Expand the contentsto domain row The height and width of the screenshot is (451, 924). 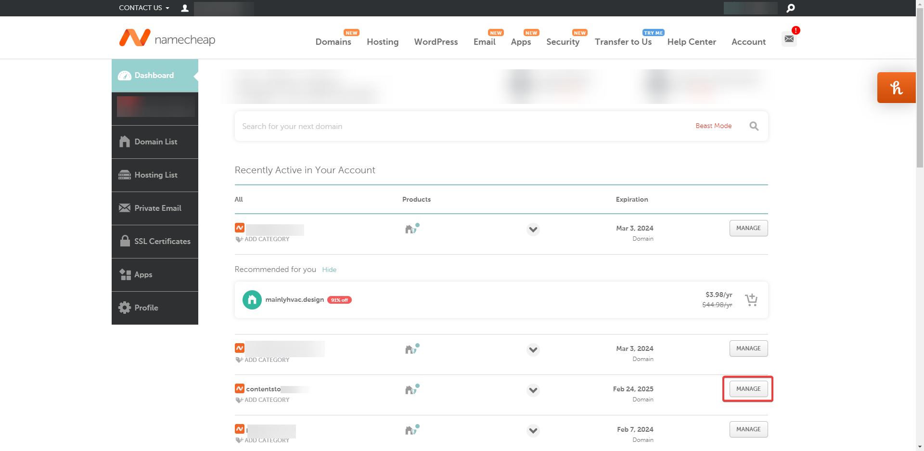click(533, 390)
